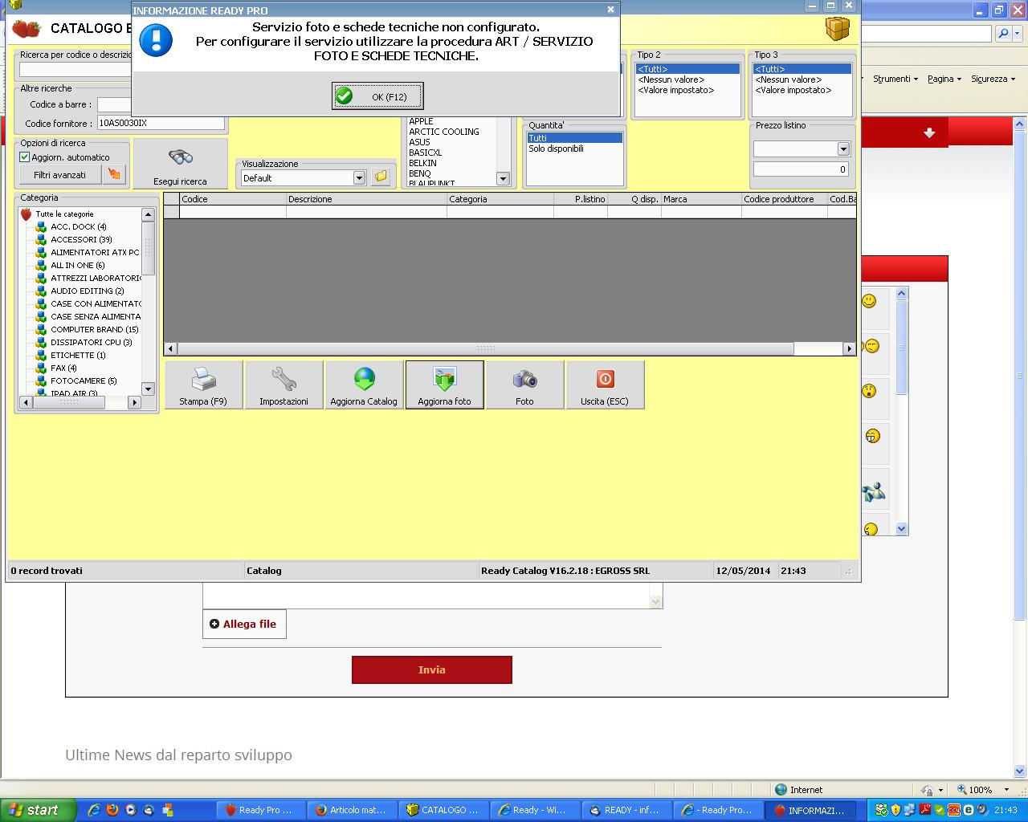
Task: Click the Marca column header
Action: tap(701, 199)
